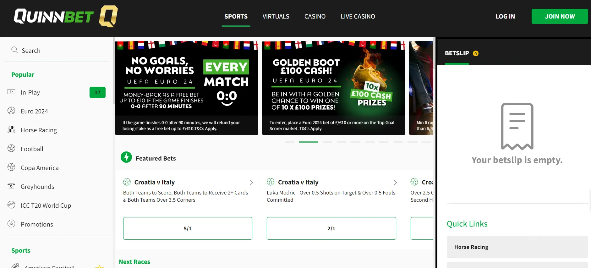Viewport: 591px width, 268px height.
Task: Select first carousel indicator dash
Action: point(290,142)
